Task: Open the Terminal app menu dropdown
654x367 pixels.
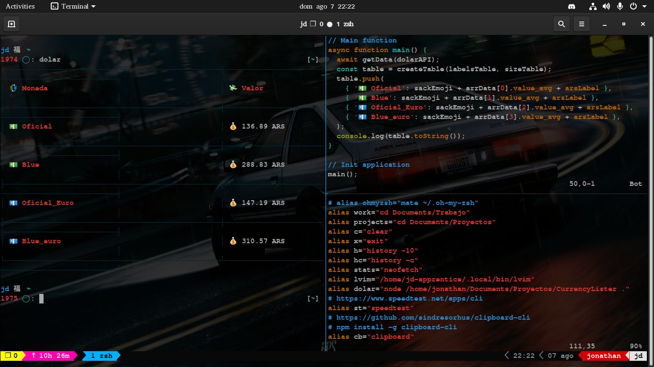Action: pyautogui.click(x=73, y=6)
